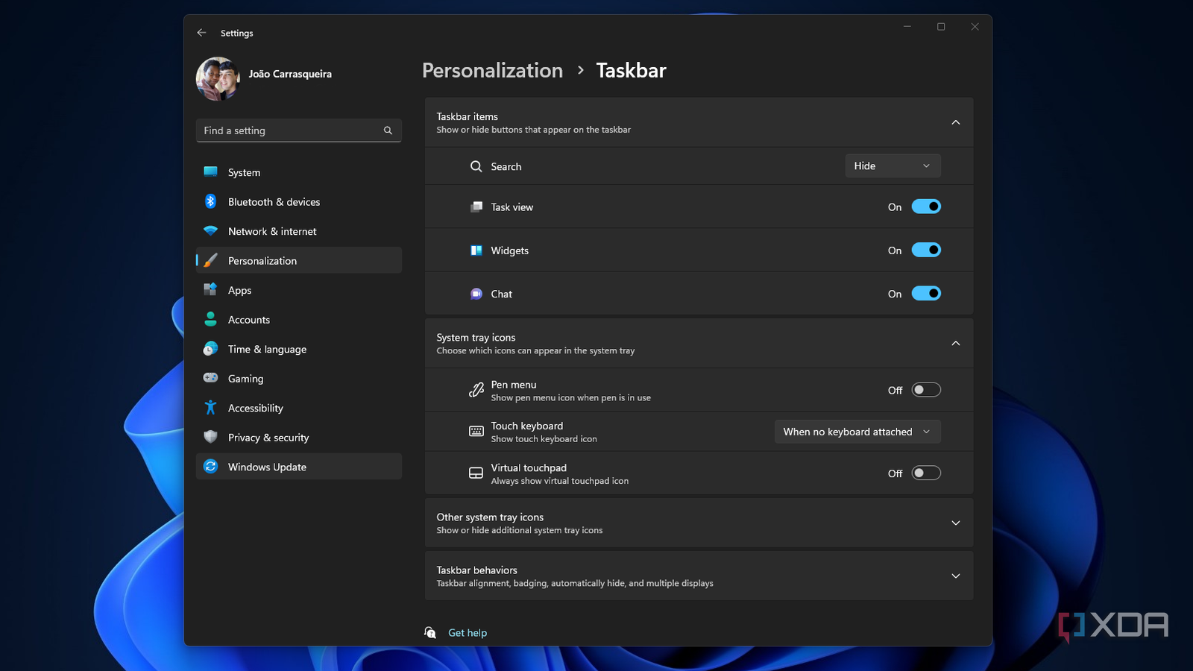
Task: Click the Privacy & security shield icon
Action: 210,437
